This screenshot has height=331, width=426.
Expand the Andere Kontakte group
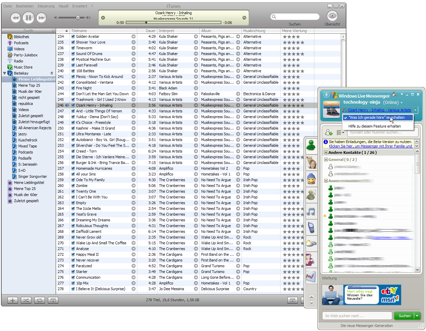326,153
